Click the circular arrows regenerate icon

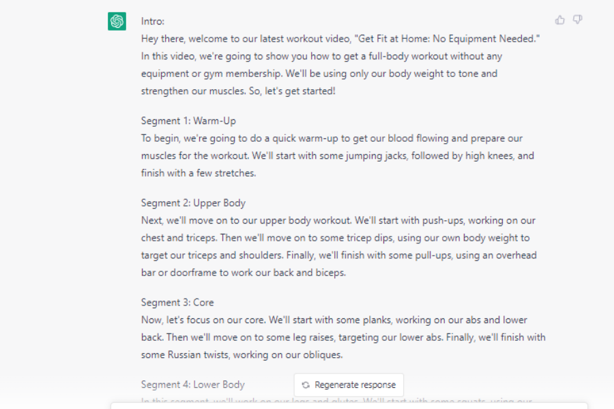click(306, 385)
